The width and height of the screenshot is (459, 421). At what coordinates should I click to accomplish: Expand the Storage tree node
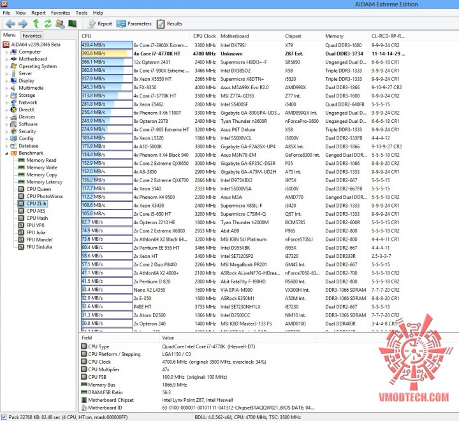(6, 96)
